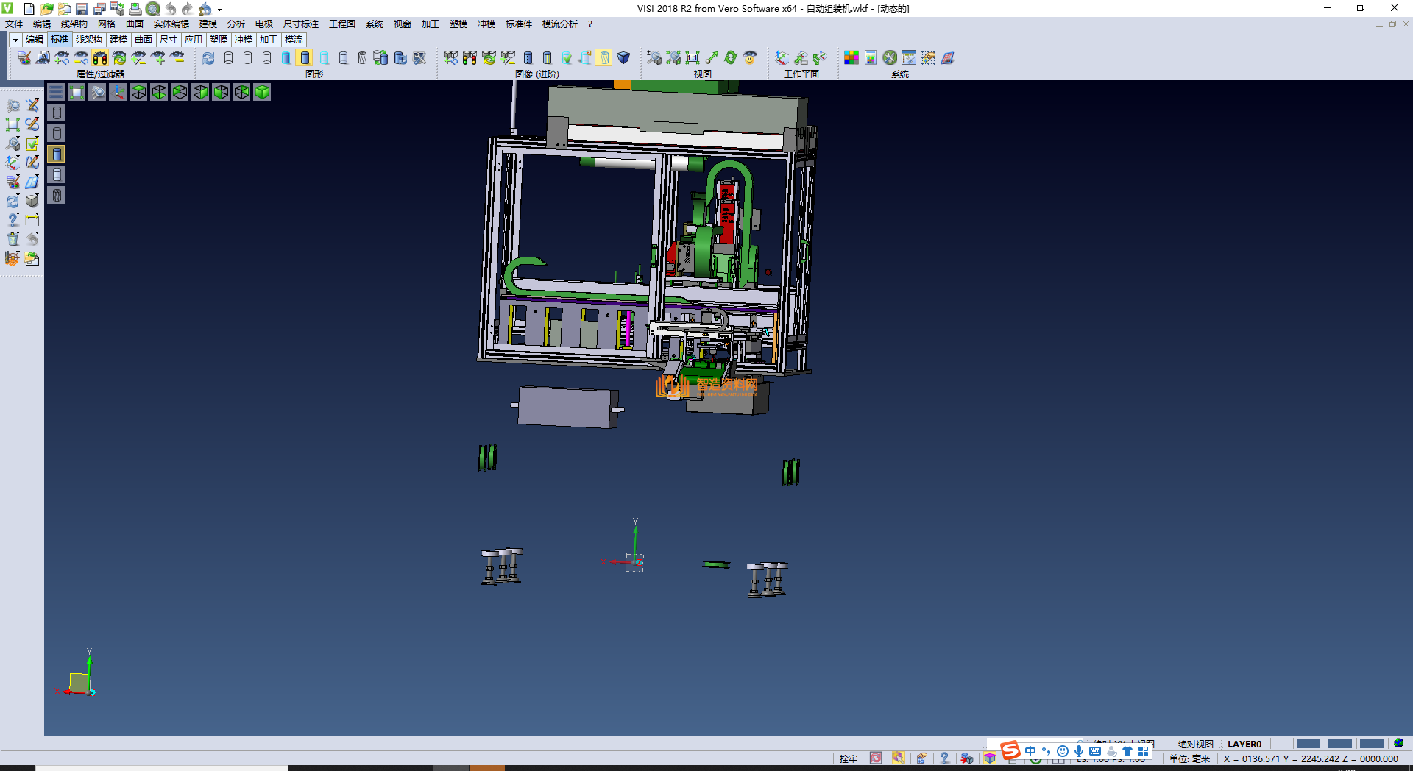Toggle the highlighted wireframe image mode icon
The image size is (1413, 771).
[604, 58]
